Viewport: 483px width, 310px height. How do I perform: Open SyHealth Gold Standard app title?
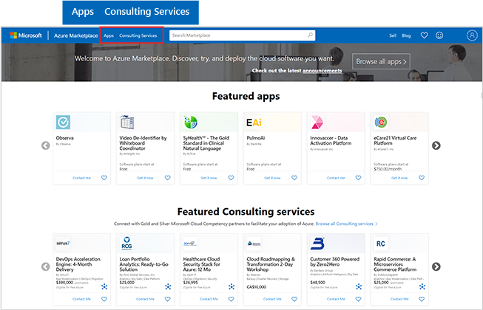coord(206,143)
